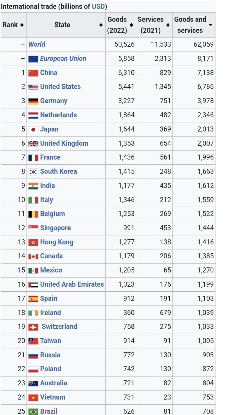Click the India flag icon
Screen dimensions: 249x415
(x=33, y=186)
